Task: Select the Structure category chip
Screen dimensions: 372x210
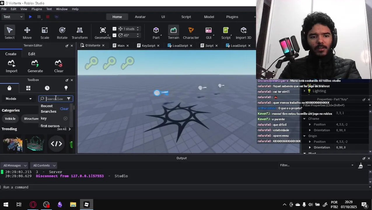Action: click(x=31, y=119)
